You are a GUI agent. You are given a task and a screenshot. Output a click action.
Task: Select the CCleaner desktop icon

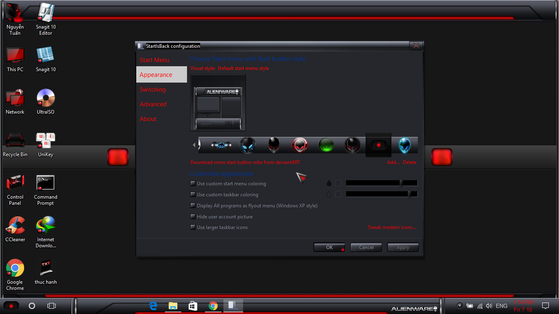(15, 230)
